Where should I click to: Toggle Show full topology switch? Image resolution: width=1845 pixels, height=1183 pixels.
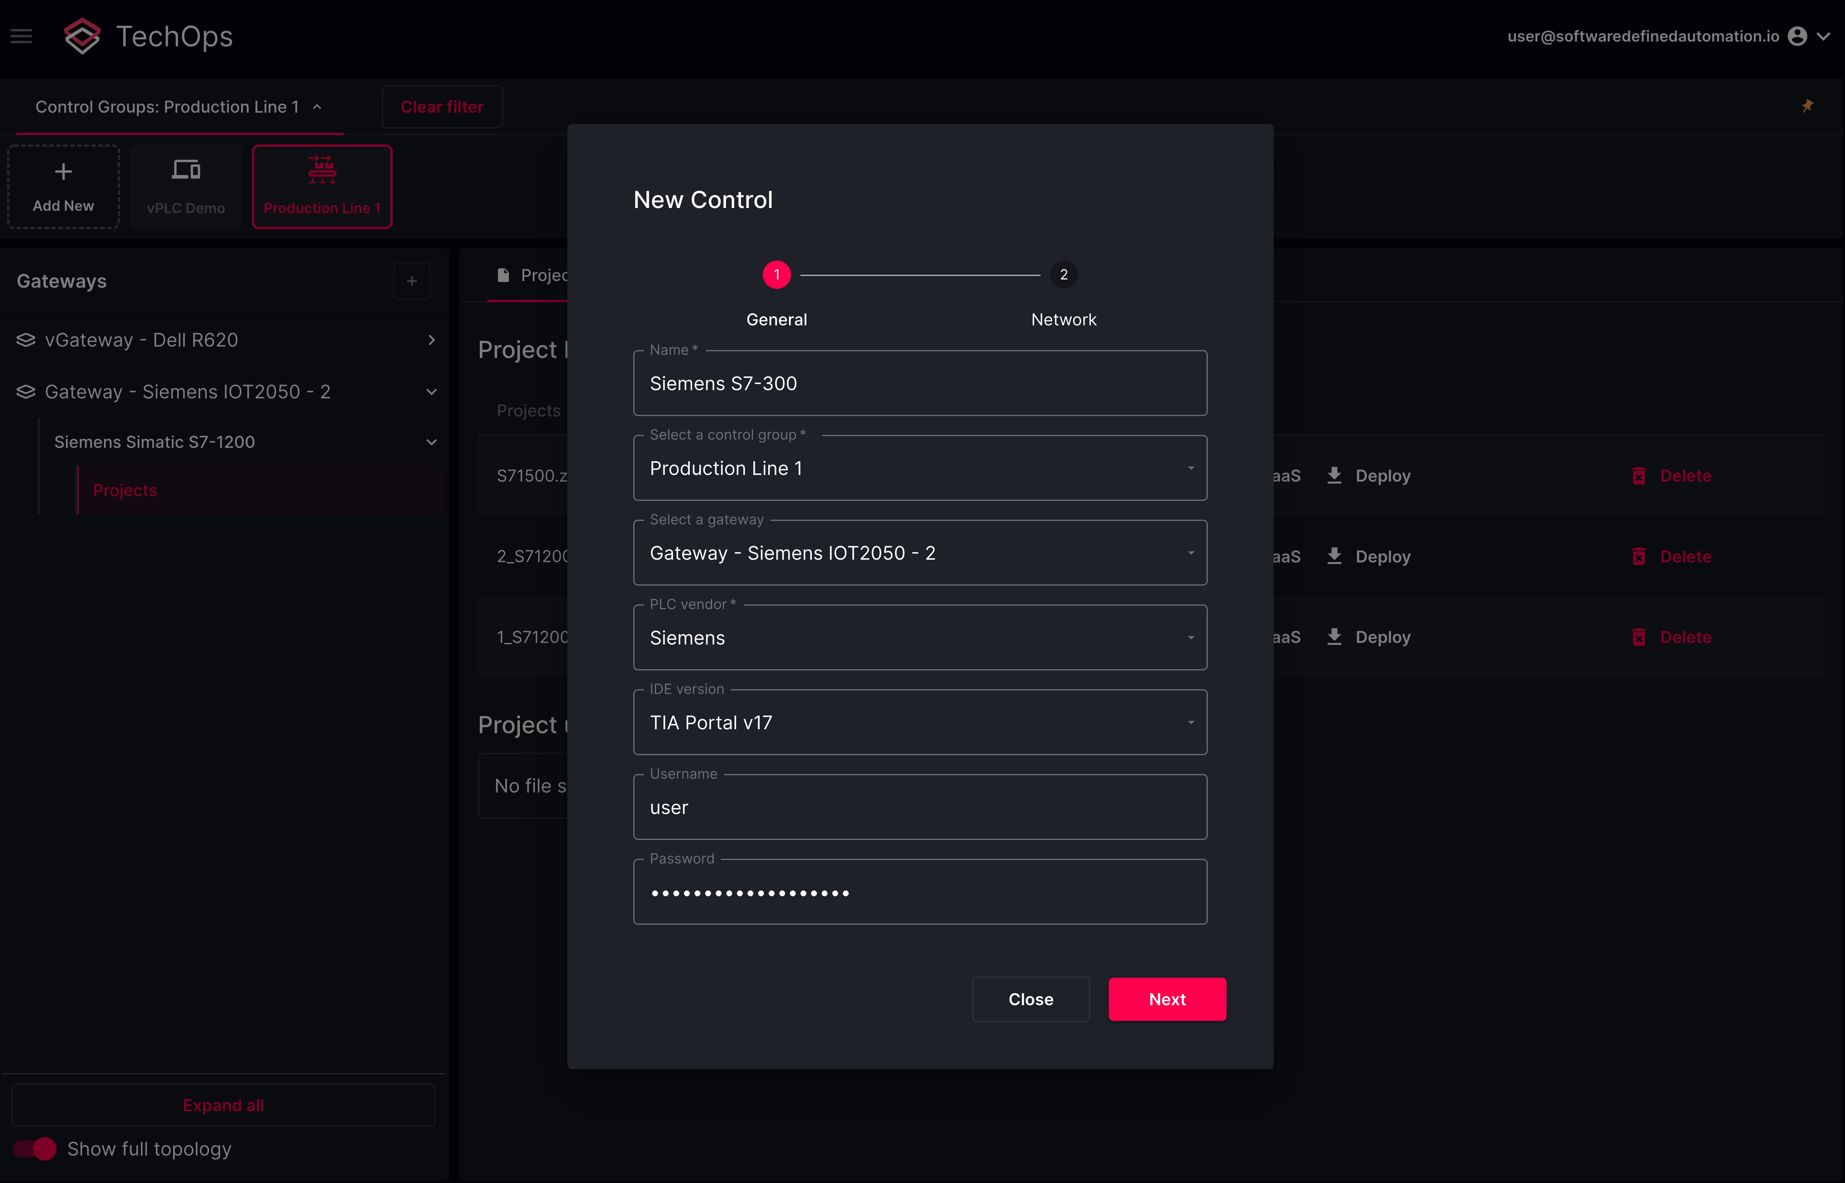[35, 1149]
